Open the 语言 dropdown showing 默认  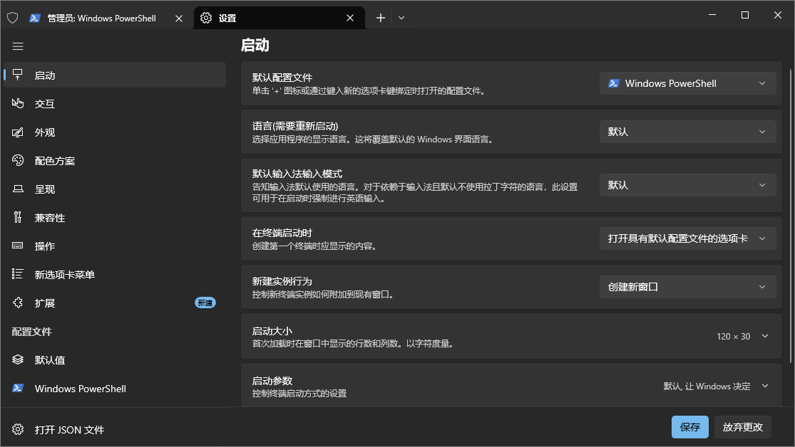tap(687, 131)
